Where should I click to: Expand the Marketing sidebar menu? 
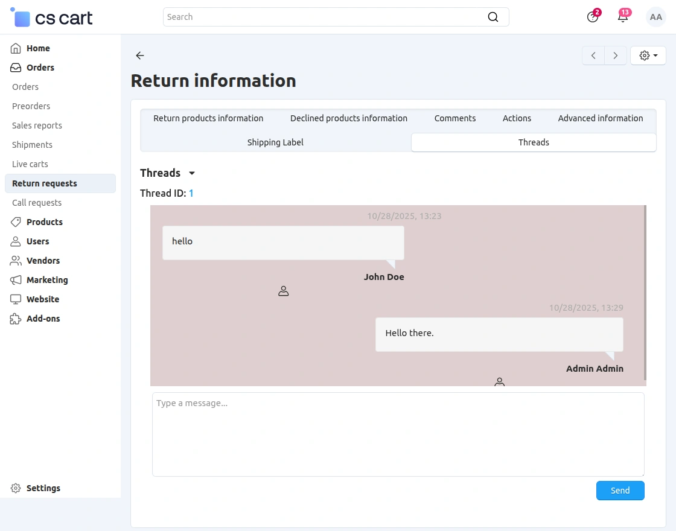coord(47,280)
